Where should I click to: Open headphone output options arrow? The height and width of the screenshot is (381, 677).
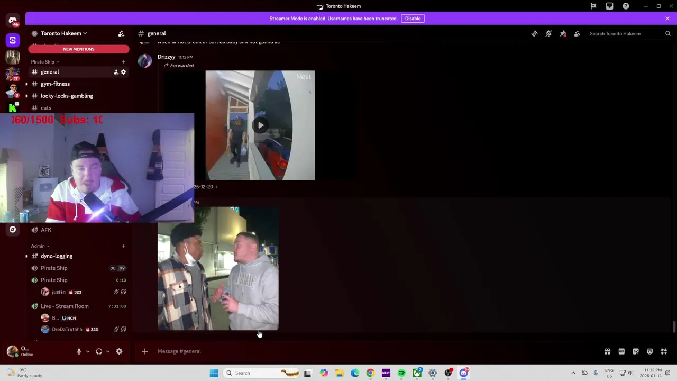click(x=107, y=351)
